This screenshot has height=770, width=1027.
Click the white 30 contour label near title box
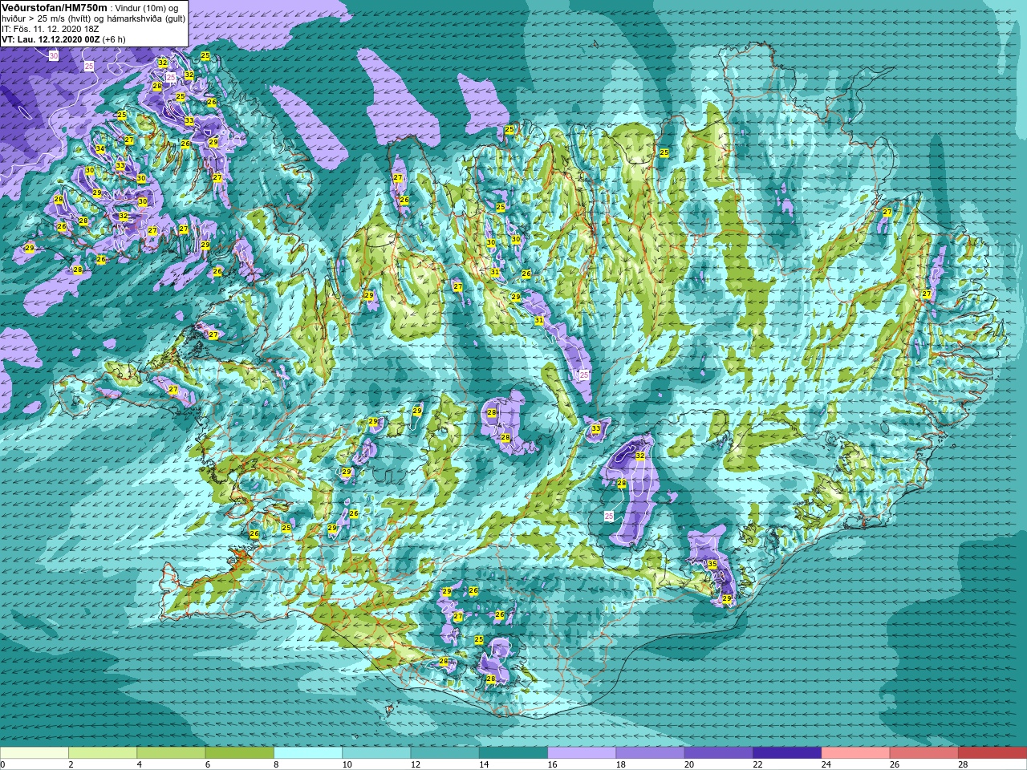tap(54, 56)
